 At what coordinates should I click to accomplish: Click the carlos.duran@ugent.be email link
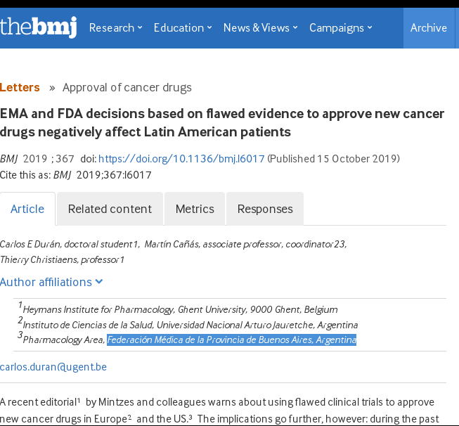(53, 367)
